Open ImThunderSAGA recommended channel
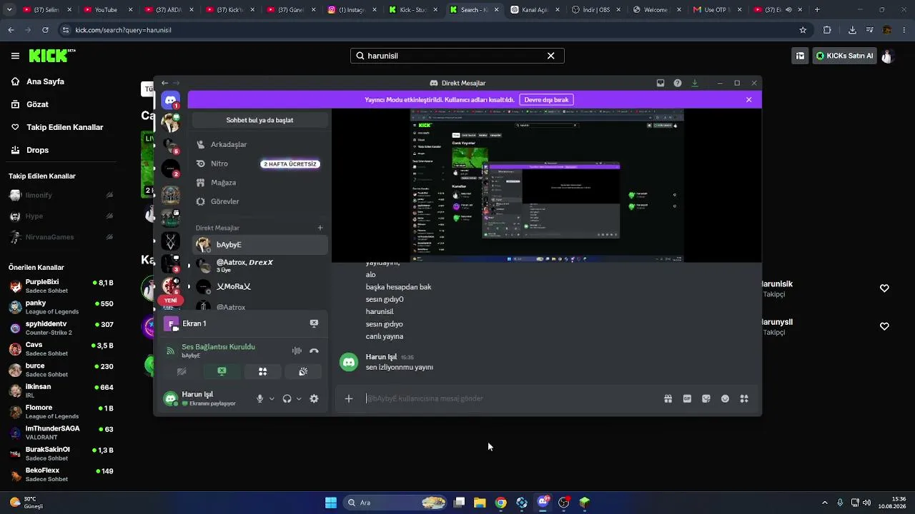 tap(61, 433)
